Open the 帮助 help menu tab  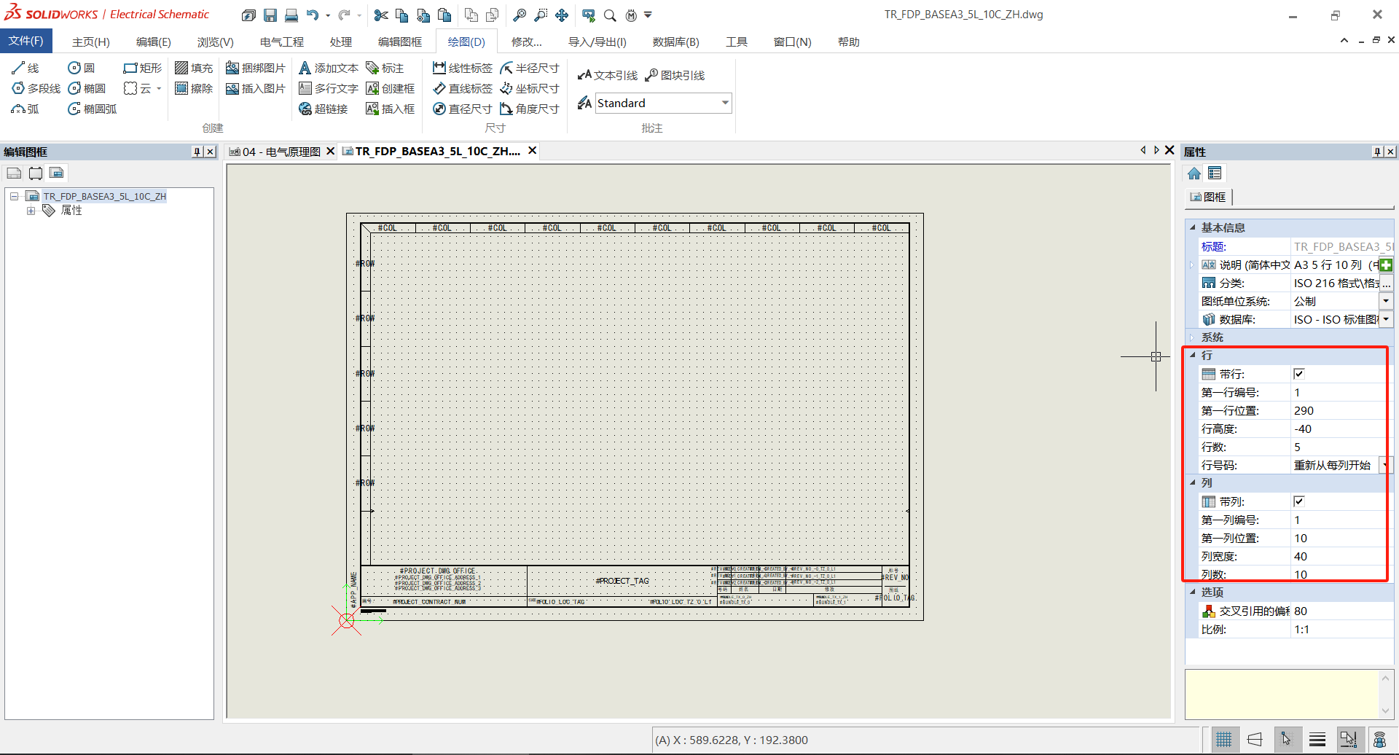848,42
